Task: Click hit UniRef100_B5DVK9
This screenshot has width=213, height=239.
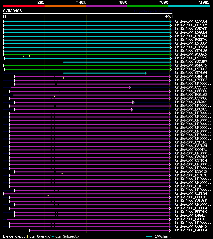Action: 191,212
